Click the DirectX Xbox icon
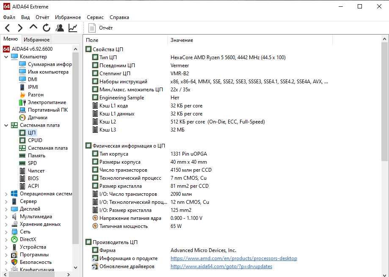Viewport: 389px width, 277px height. coord(14,240)
